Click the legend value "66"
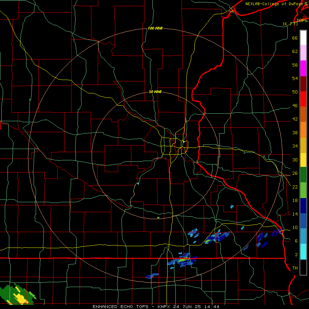 [x=295, y=38]
